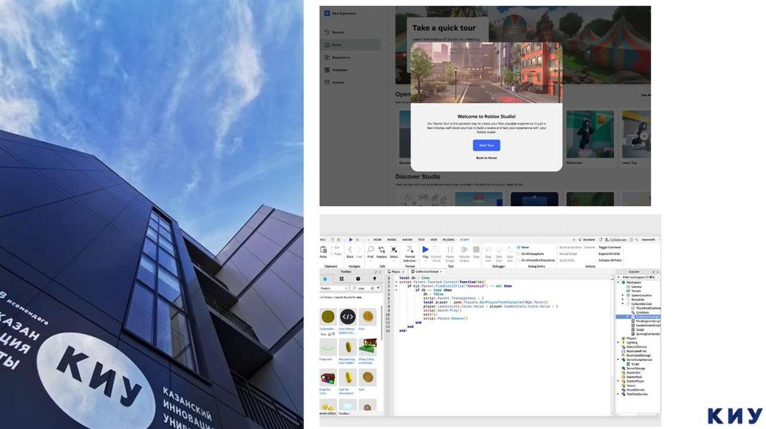Viewport: 766px width, 429px height.
Task: Expand the ServerScriptService node in Explorer
Action: [619, 359]
